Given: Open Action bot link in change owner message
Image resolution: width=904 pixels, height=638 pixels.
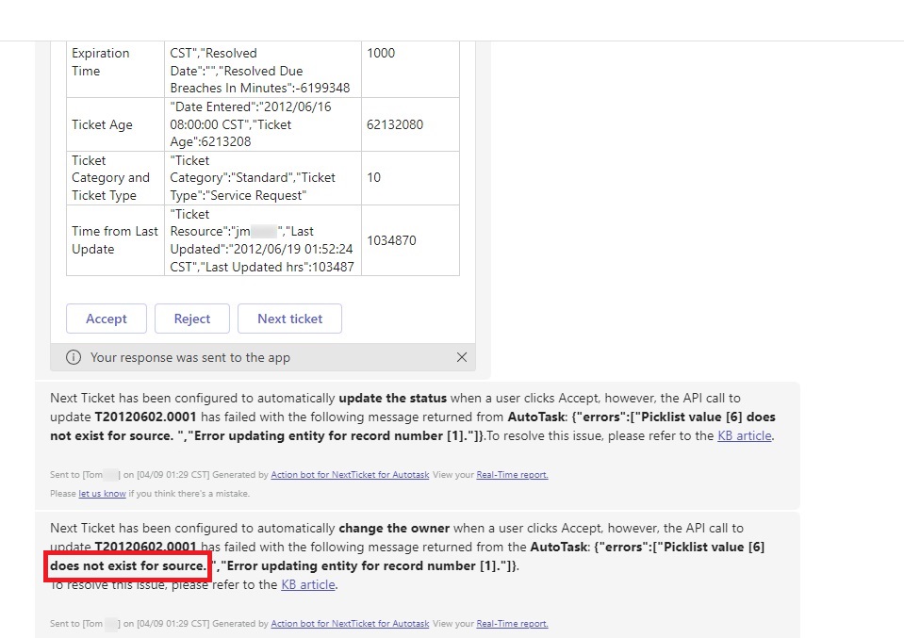Looking at the screenshot, I should 350,624.
